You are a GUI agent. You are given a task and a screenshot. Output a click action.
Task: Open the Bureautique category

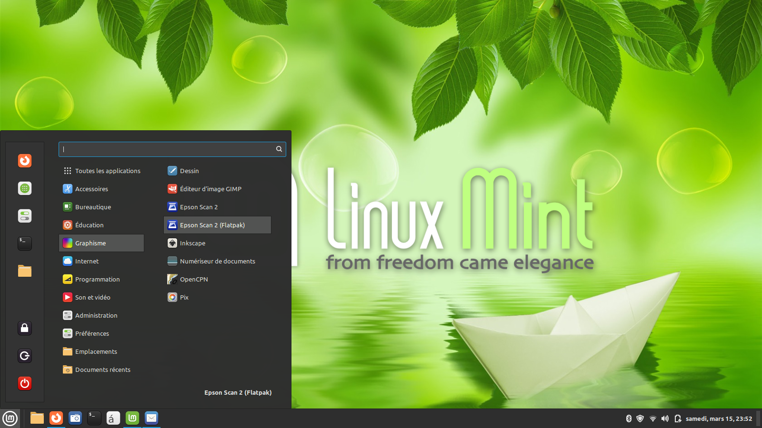pyautogui.click(x=93, y=207)
